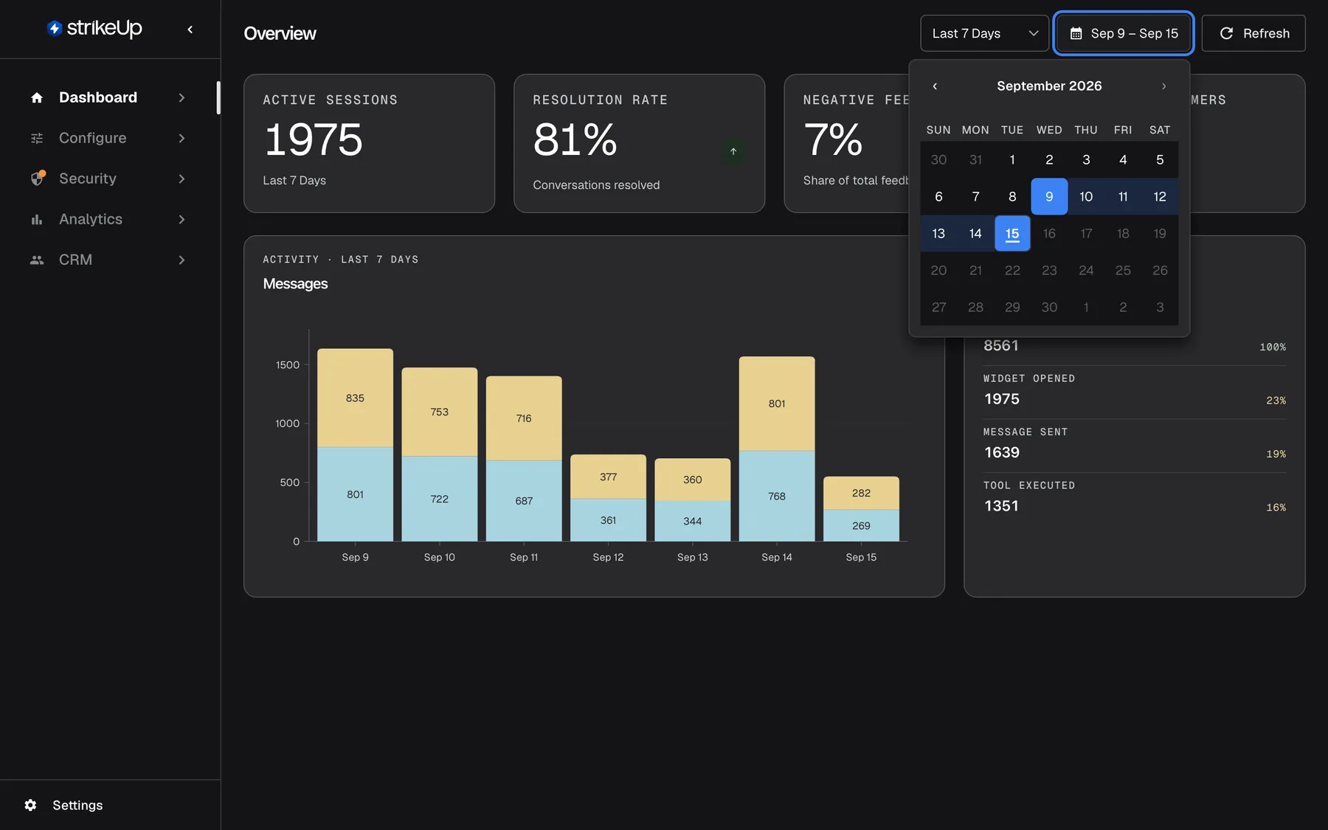
Task: Expand the Analytics menu chevron
Action: coord(181,219)
